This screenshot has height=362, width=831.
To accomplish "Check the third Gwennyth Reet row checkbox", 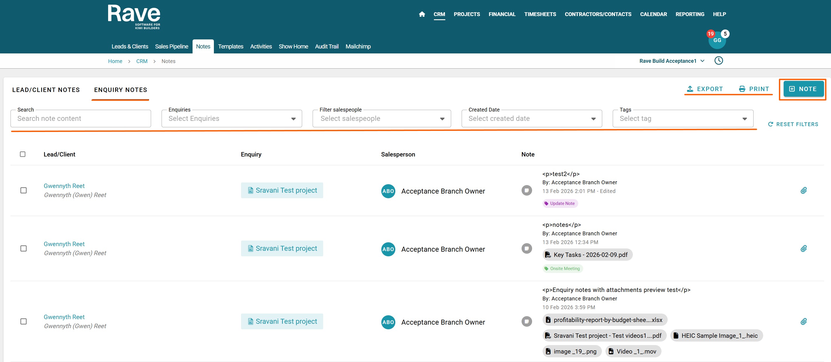I will (24, 321).
